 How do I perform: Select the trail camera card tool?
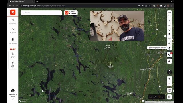tap(169, 34)
